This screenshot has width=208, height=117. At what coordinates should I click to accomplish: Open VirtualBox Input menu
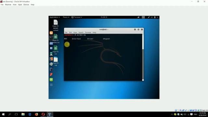pos(20,5)
